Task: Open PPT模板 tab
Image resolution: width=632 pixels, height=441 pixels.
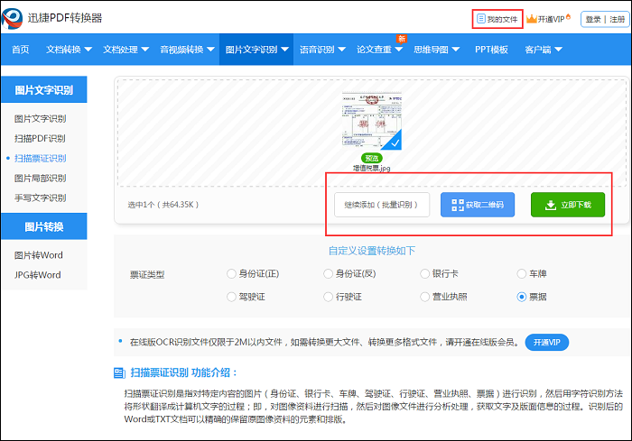Action: (490, 49)
